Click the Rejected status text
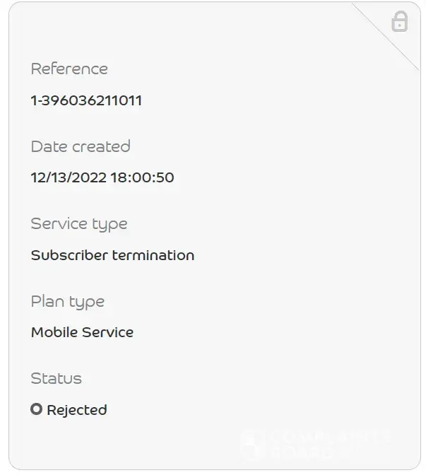 pyautogui.click(x=77, y=410)
